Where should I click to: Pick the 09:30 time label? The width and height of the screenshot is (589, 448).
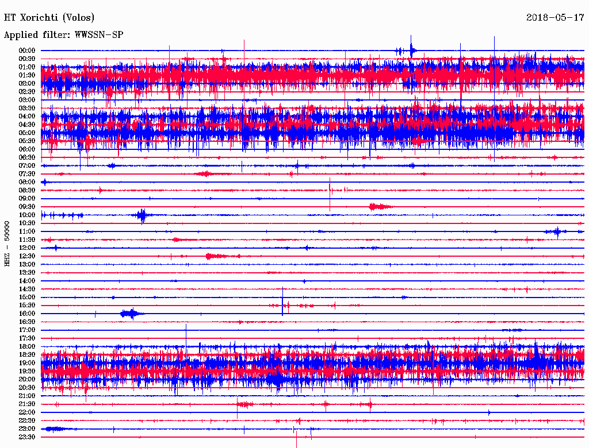point(28,207)
